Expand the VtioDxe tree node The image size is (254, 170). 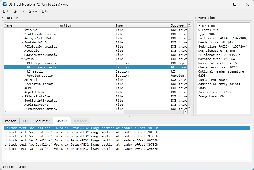click(x=22, y=30)
